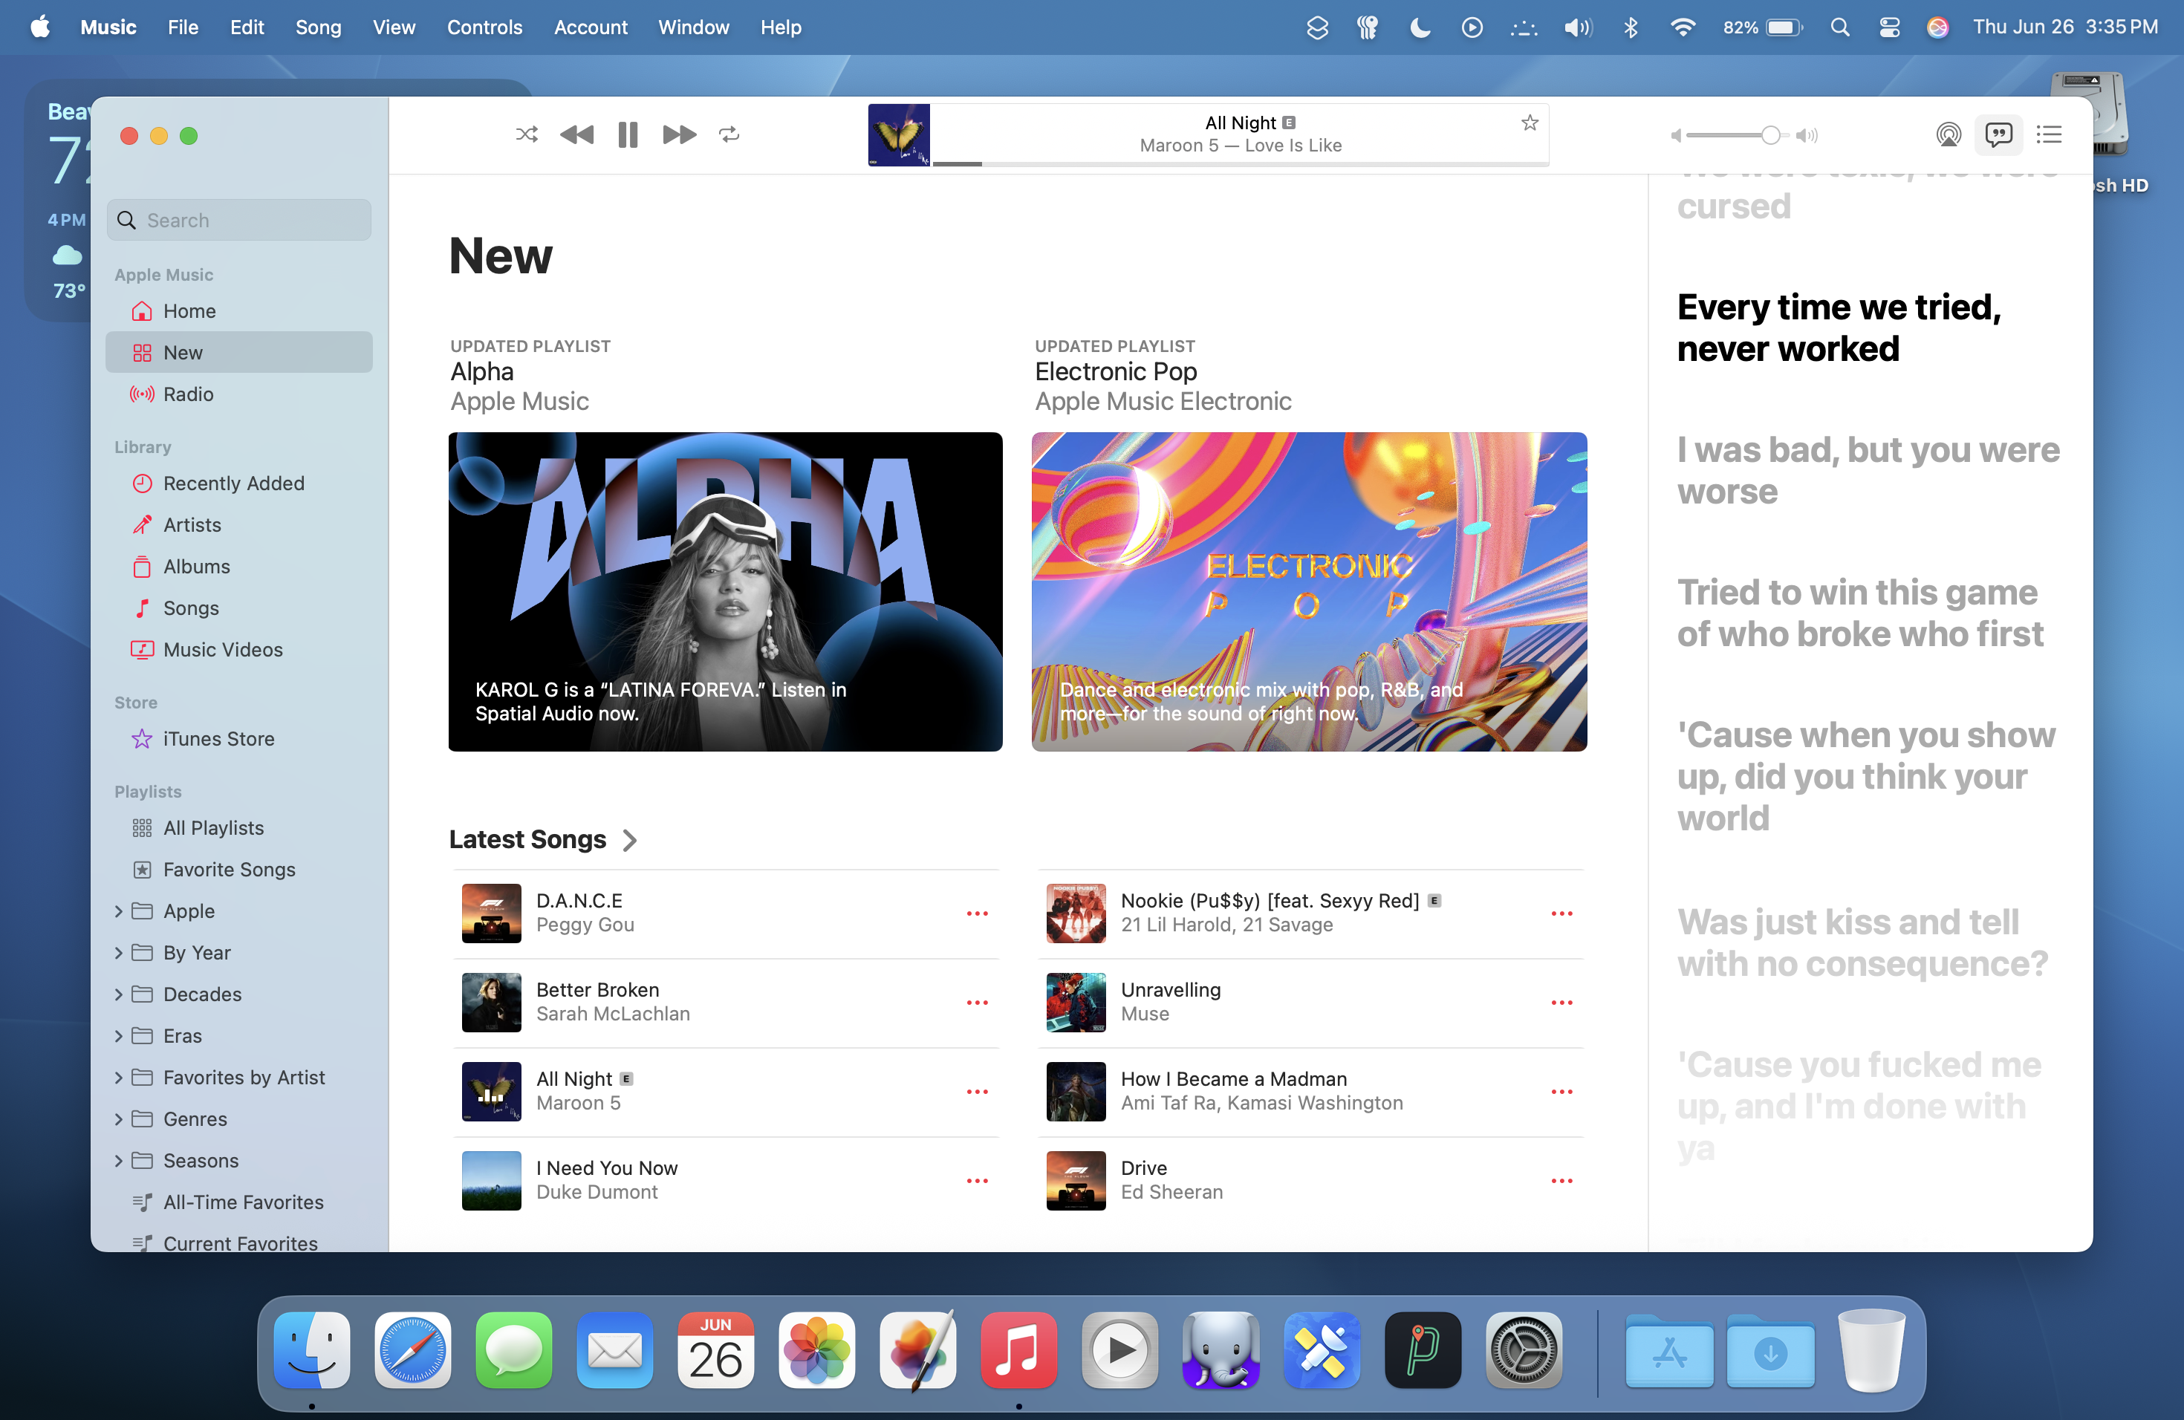Open the Window menu
This screenshot has height=1420, width=2184.
tap(694, 27)
